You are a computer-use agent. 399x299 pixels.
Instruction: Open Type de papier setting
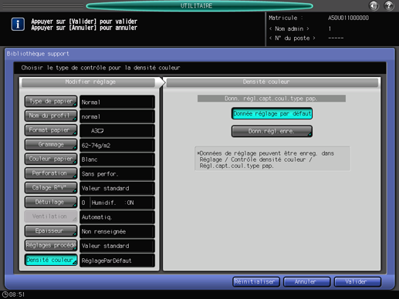pyautogui.click(x=51, y=102)
